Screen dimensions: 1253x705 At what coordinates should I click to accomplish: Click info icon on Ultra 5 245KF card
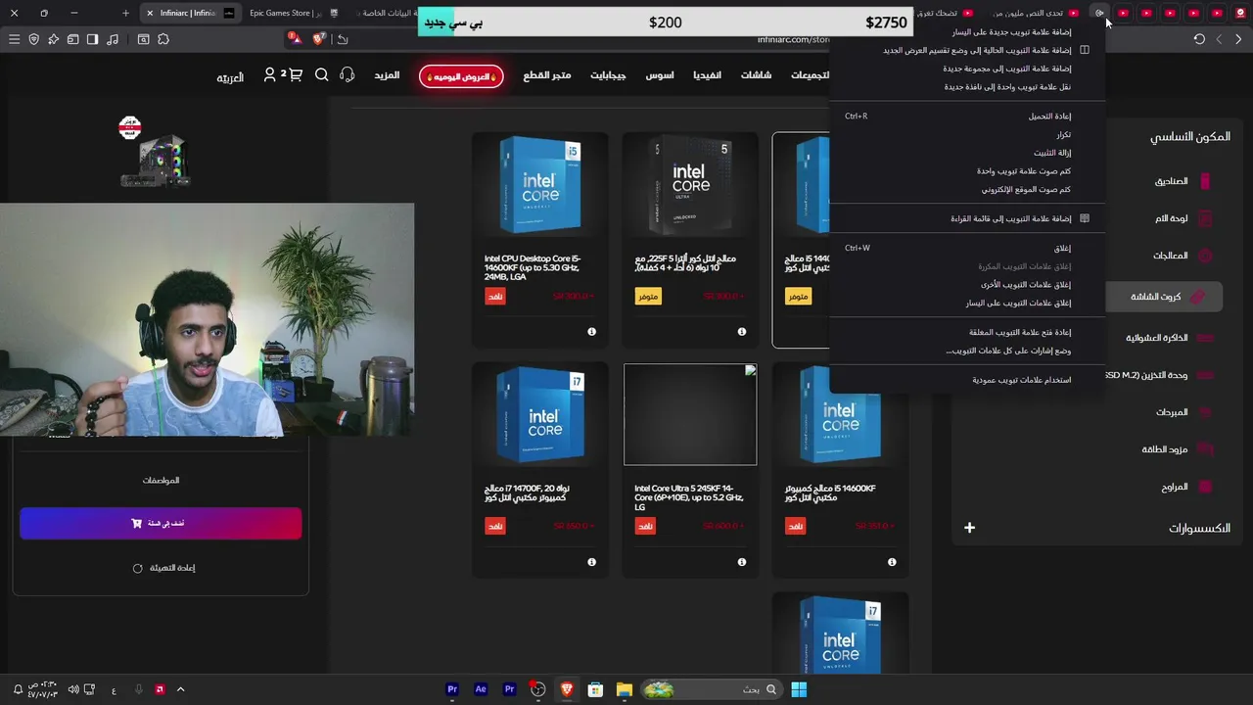741,562
